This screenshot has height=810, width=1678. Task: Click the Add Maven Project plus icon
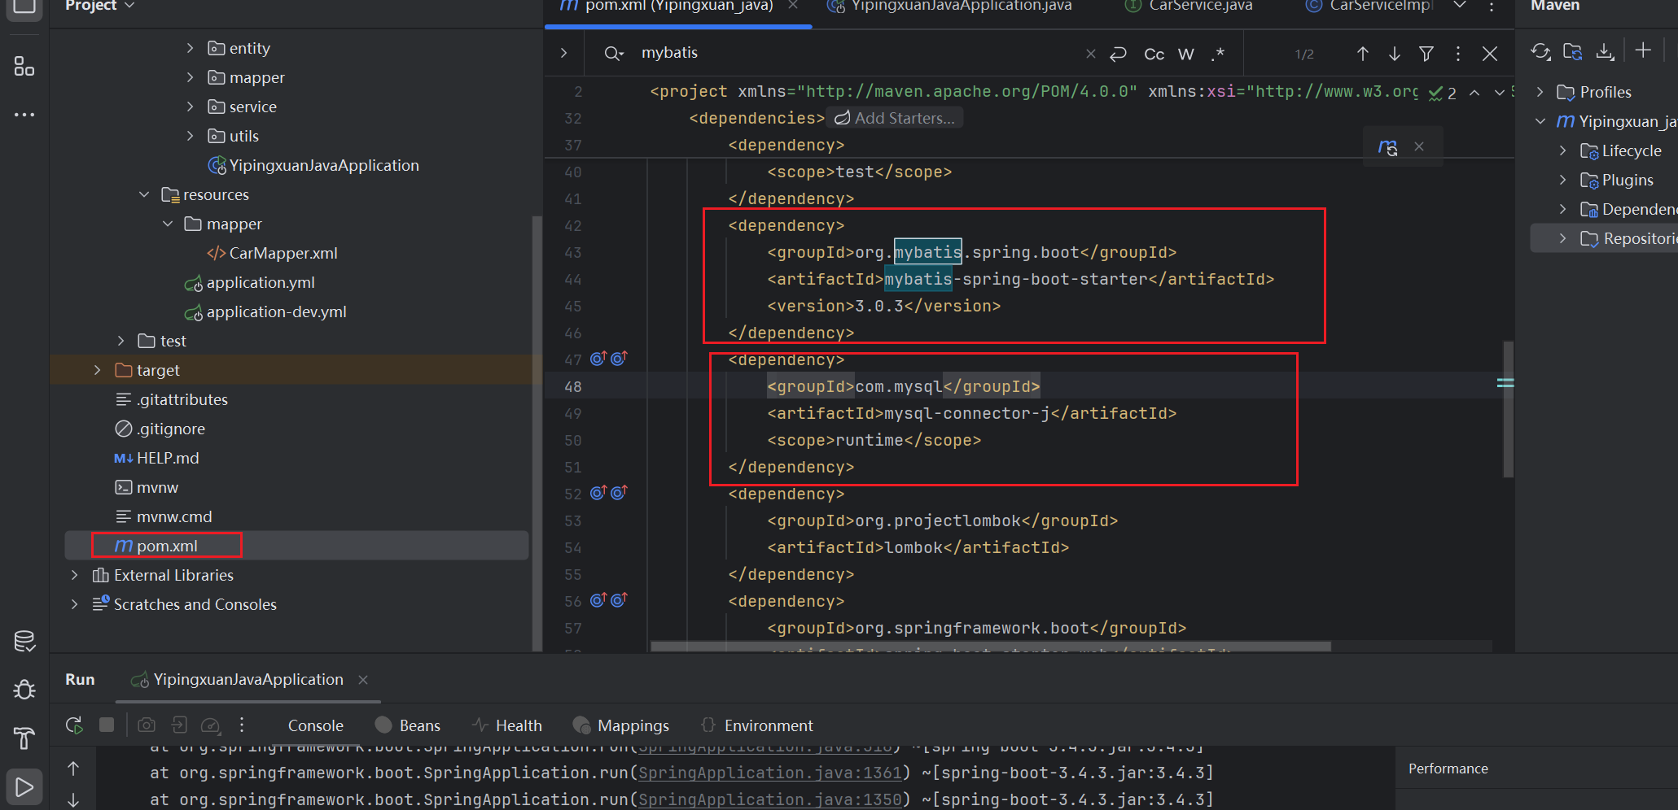point(1643,50)
